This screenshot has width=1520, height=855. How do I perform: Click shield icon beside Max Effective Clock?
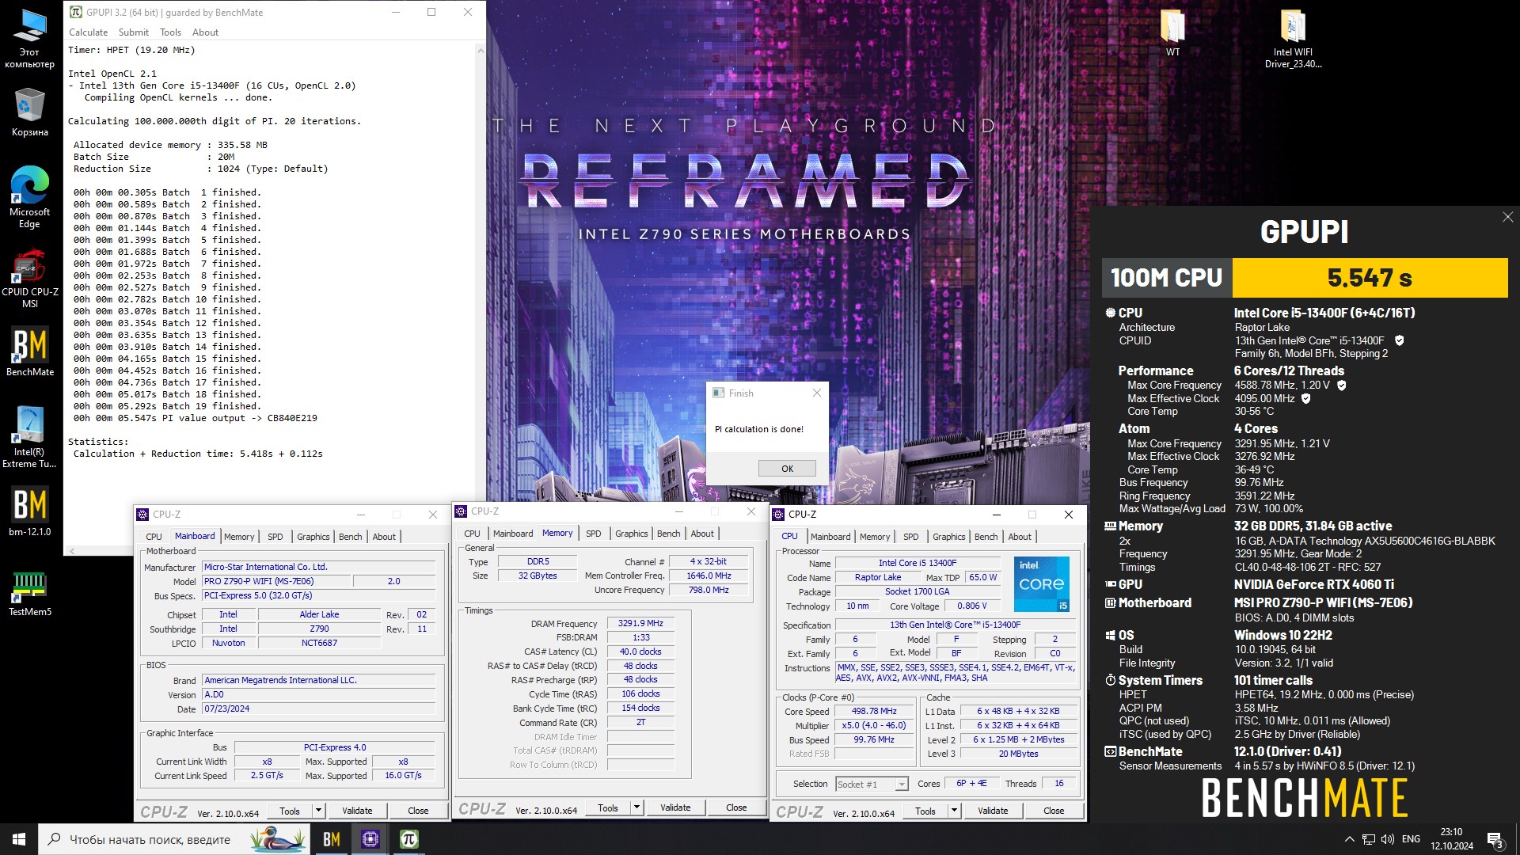point(1305,398)
